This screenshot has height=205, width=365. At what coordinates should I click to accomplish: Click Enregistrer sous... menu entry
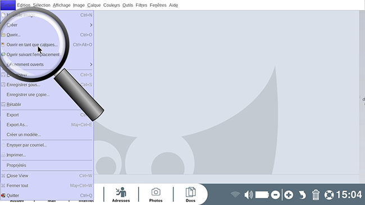coord(47,85)
